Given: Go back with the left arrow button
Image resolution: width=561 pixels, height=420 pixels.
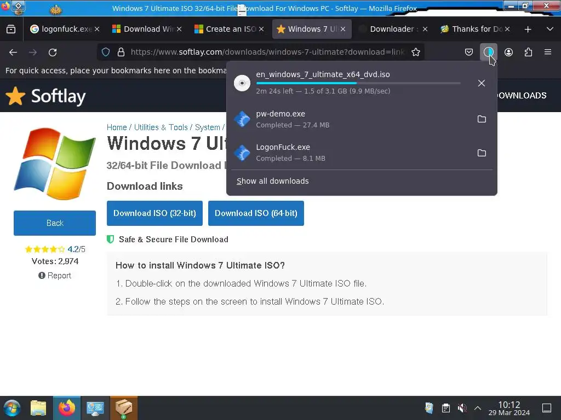Looking at the screenshot, I should (x=13, y=52).
